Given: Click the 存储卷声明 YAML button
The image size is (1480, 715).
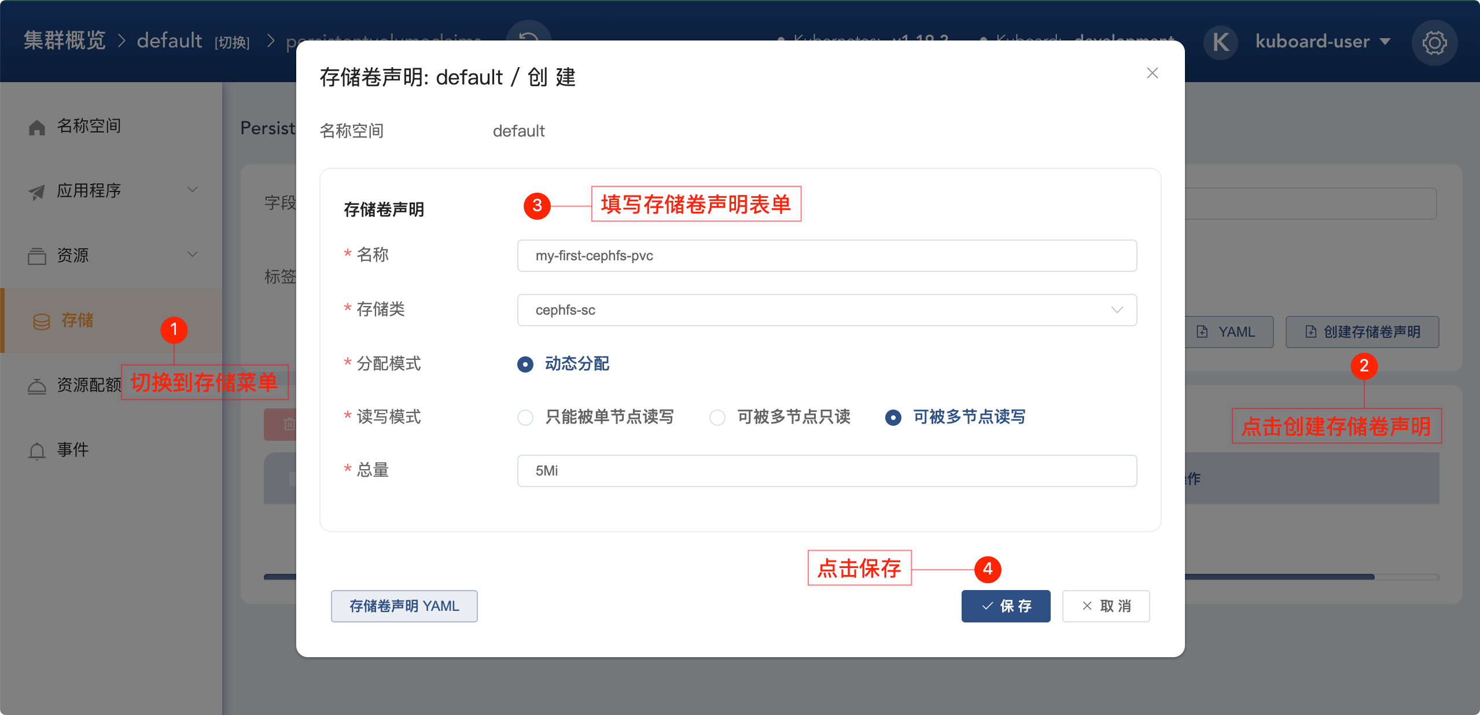Looking at the screenshot, I should click(404, 606).
